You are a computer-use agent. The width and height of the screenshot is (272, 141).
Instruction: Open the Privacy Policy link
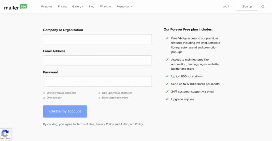[105, 124]
